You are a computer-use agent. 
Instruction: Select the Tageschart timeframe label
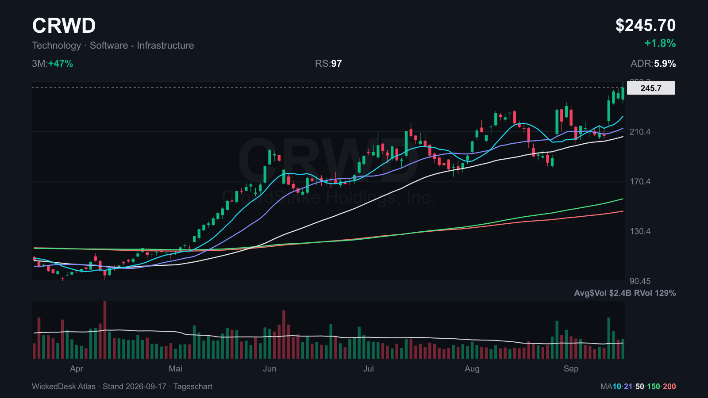click(193, 387)
